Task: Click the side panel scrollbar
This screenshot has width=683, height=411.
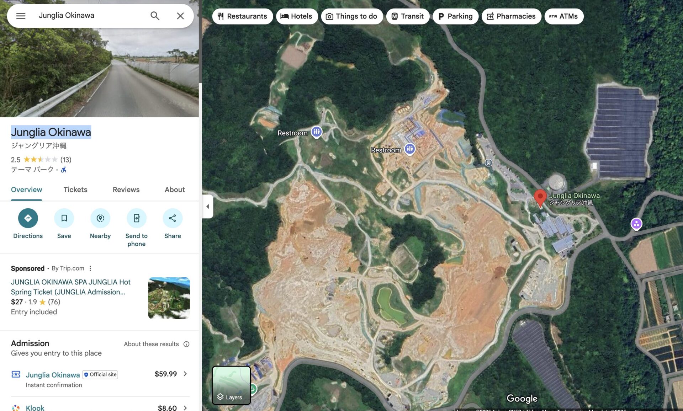Action: (x=200, y=42)
